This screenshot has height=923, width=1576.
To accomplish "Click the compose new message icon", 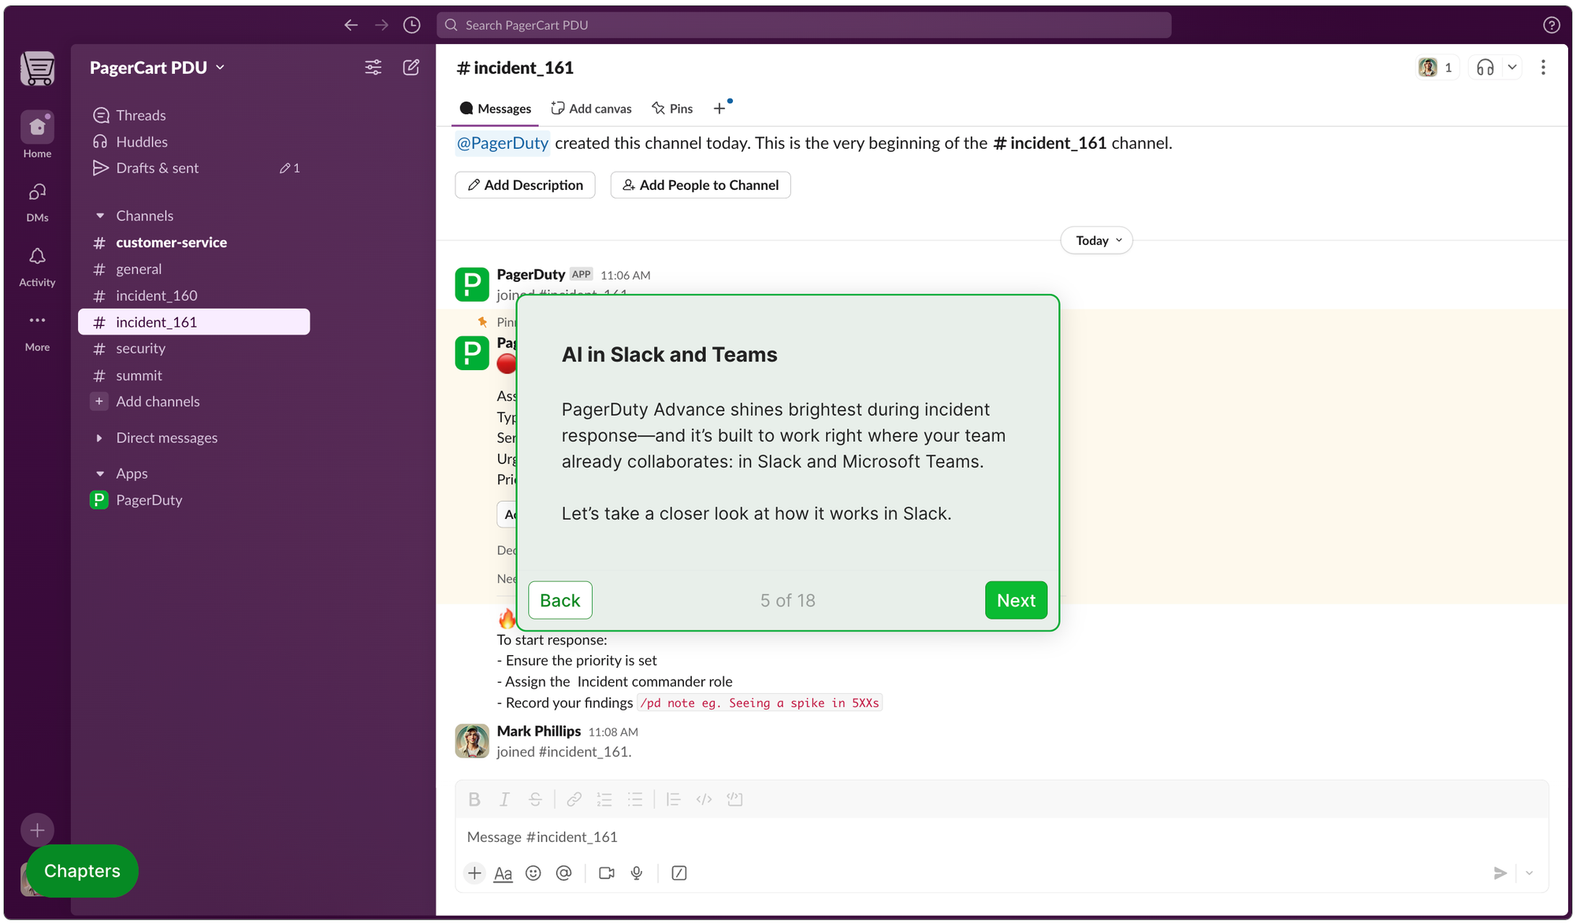I will coord(411,68).
